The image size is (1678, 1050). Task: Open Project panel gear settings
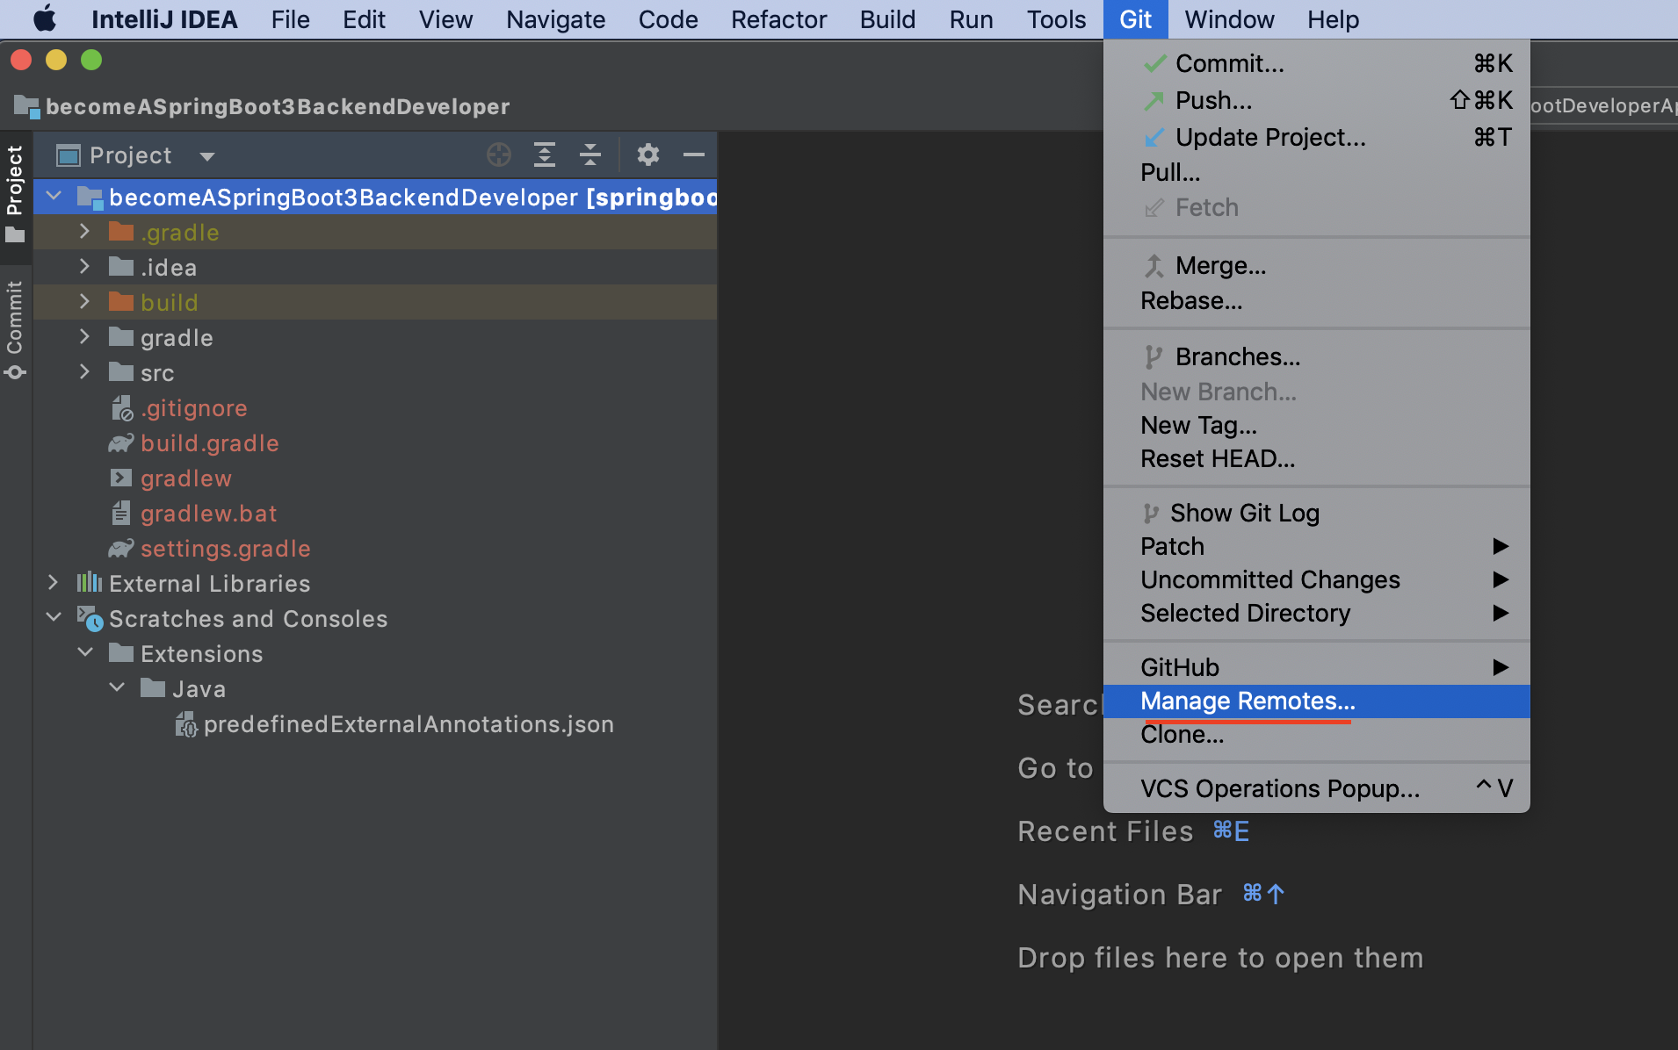point(648,155)
